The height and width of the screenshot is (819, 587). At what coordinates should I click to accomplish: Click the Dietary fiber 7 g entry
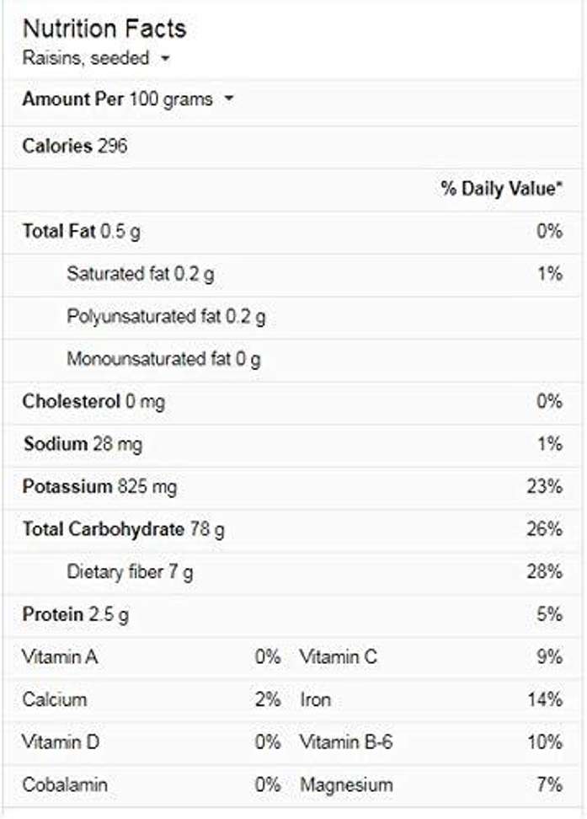pos(130,573)
